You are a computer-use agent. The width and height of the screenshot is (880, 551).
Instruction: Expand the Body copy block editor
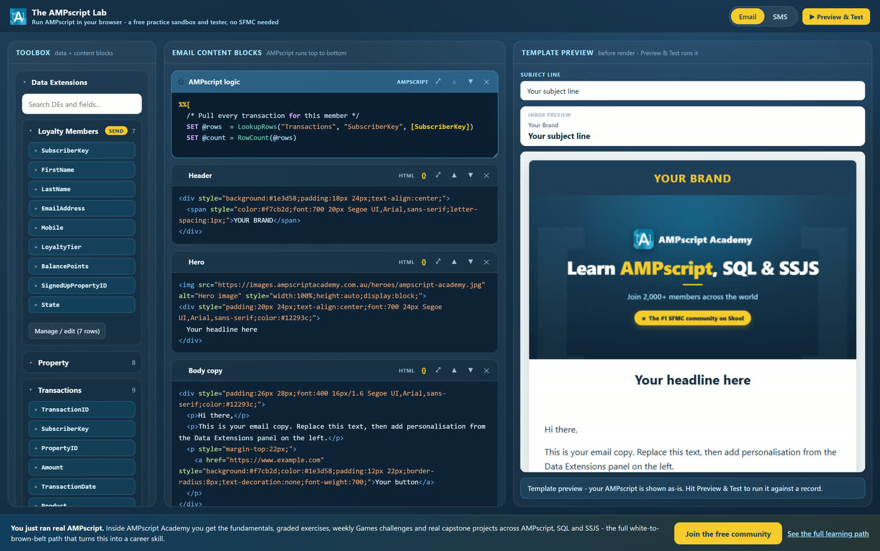tap(438, 370)
